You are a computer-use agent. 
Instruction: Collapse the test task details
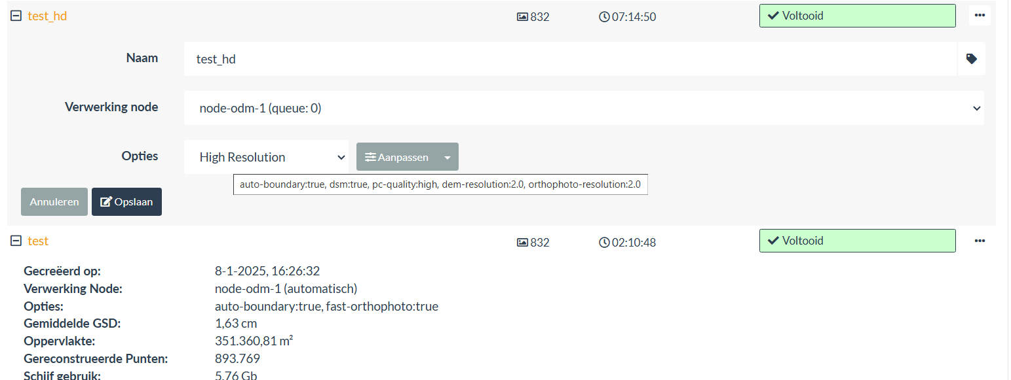click(x=14, y=240)
